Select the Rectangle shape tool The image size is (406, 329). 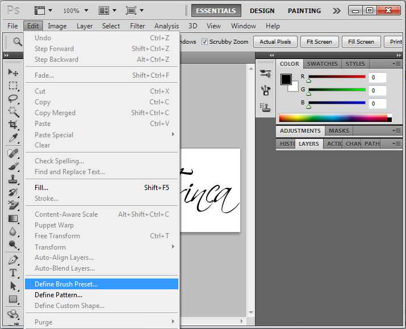pyautogui.click(x=13, y=300)
